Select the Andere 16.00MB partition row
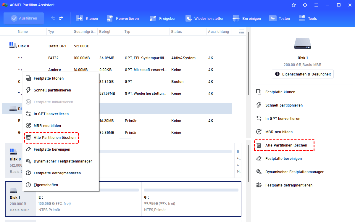Viewport: 355px width, 222px height. tap(117, 70)
